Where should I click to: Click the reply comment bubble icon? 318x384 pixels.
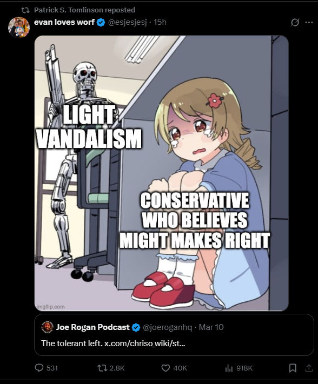coord(39,368)
